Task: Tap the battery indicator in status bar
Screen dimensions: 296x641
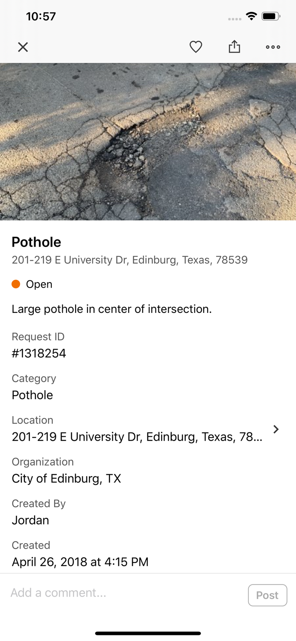Action: coord(270,16)
